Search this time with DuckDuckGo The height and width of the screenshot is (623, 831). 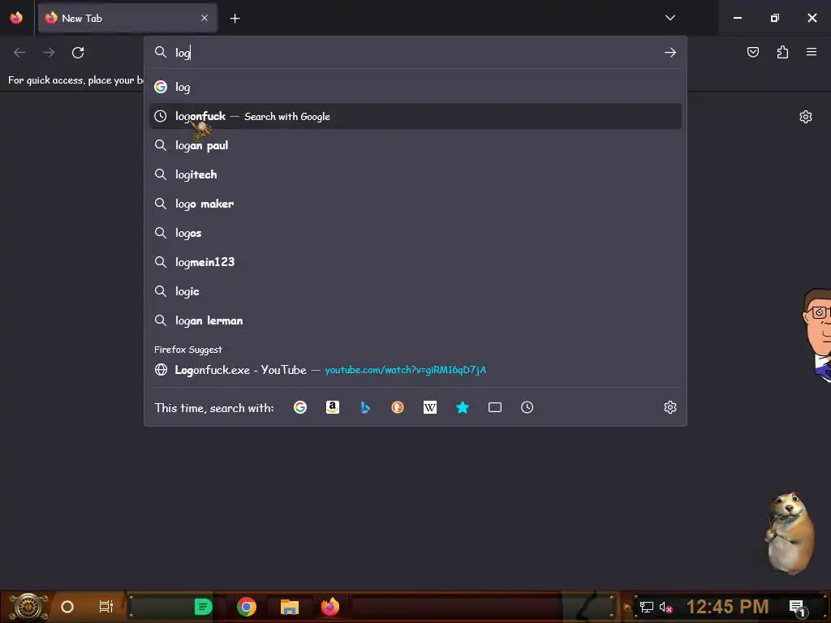[x=398, y=407]
